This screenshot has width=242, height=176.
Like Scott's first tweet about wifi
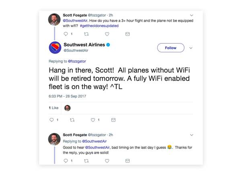pyautogui.click(x=107, y=34)
